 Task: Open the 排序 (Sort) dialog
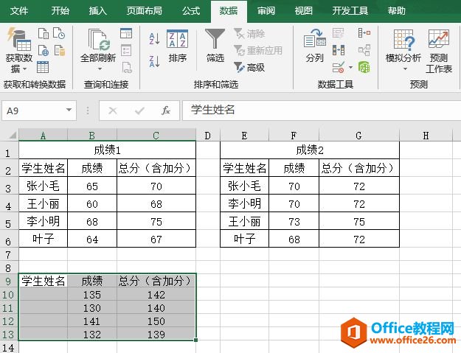pos(177,46)
